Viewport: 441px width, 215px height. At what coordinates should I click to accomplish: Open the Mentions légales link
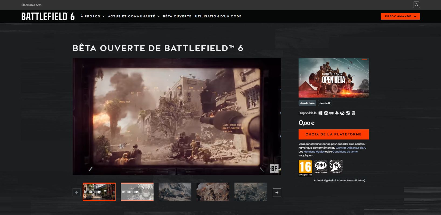click(314, 152)
